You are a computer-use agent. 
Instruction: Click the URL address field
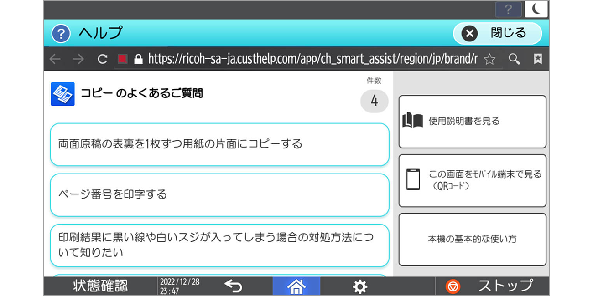310,59
